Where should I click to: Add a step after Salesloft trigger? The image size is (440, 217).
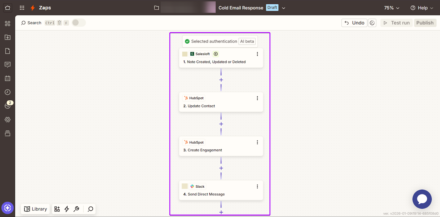click(x=221, y=80)
